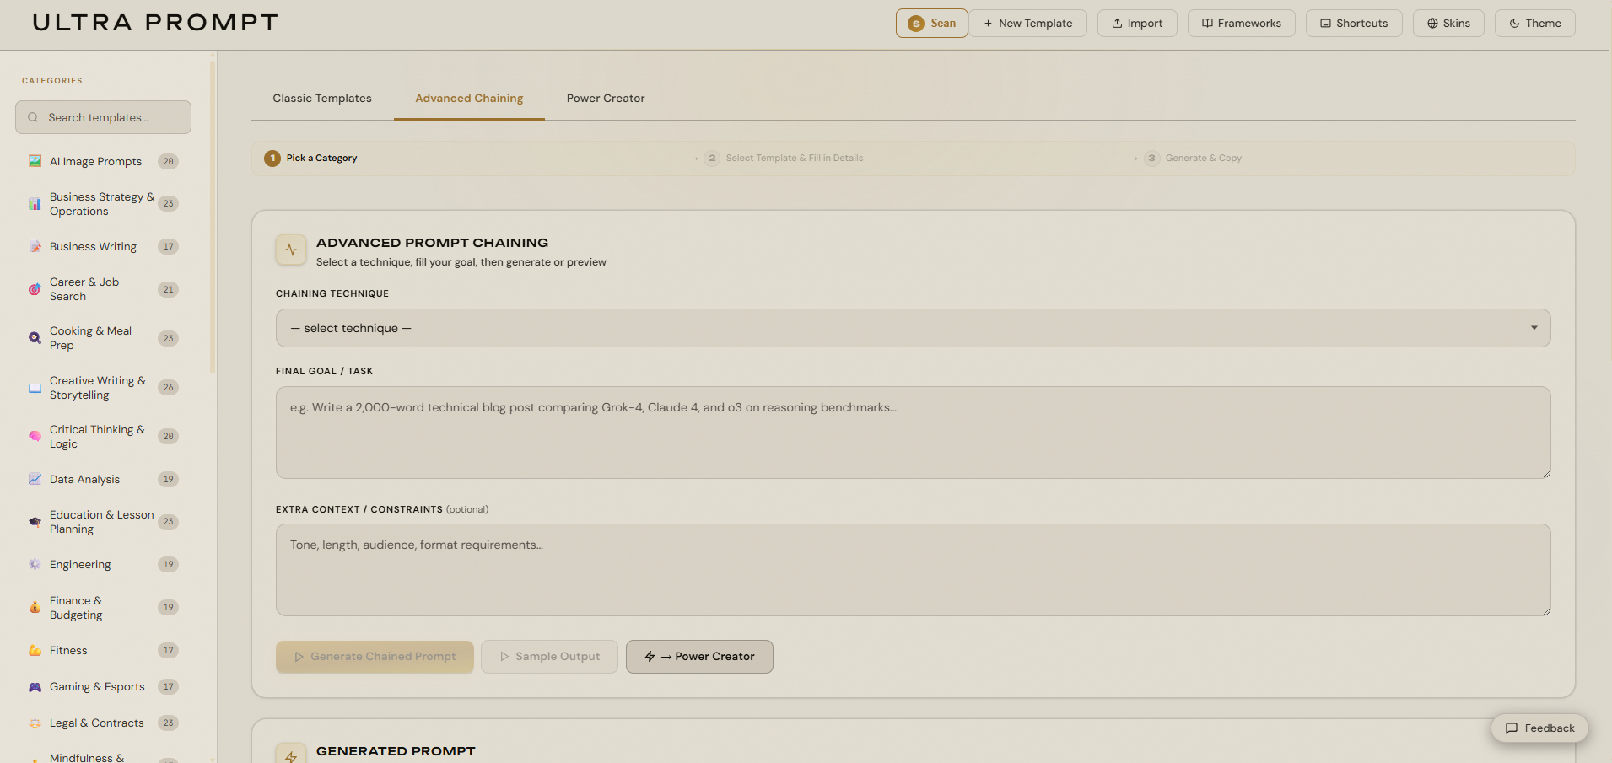The height and width of the screenshot is (763, 1612).
Task: Click into Extra Context / Constraints textarea
Action: (913, 570)
